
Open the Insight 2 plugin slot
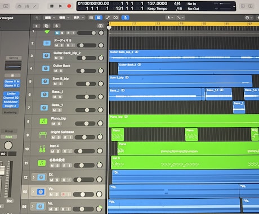coord(10,106)
